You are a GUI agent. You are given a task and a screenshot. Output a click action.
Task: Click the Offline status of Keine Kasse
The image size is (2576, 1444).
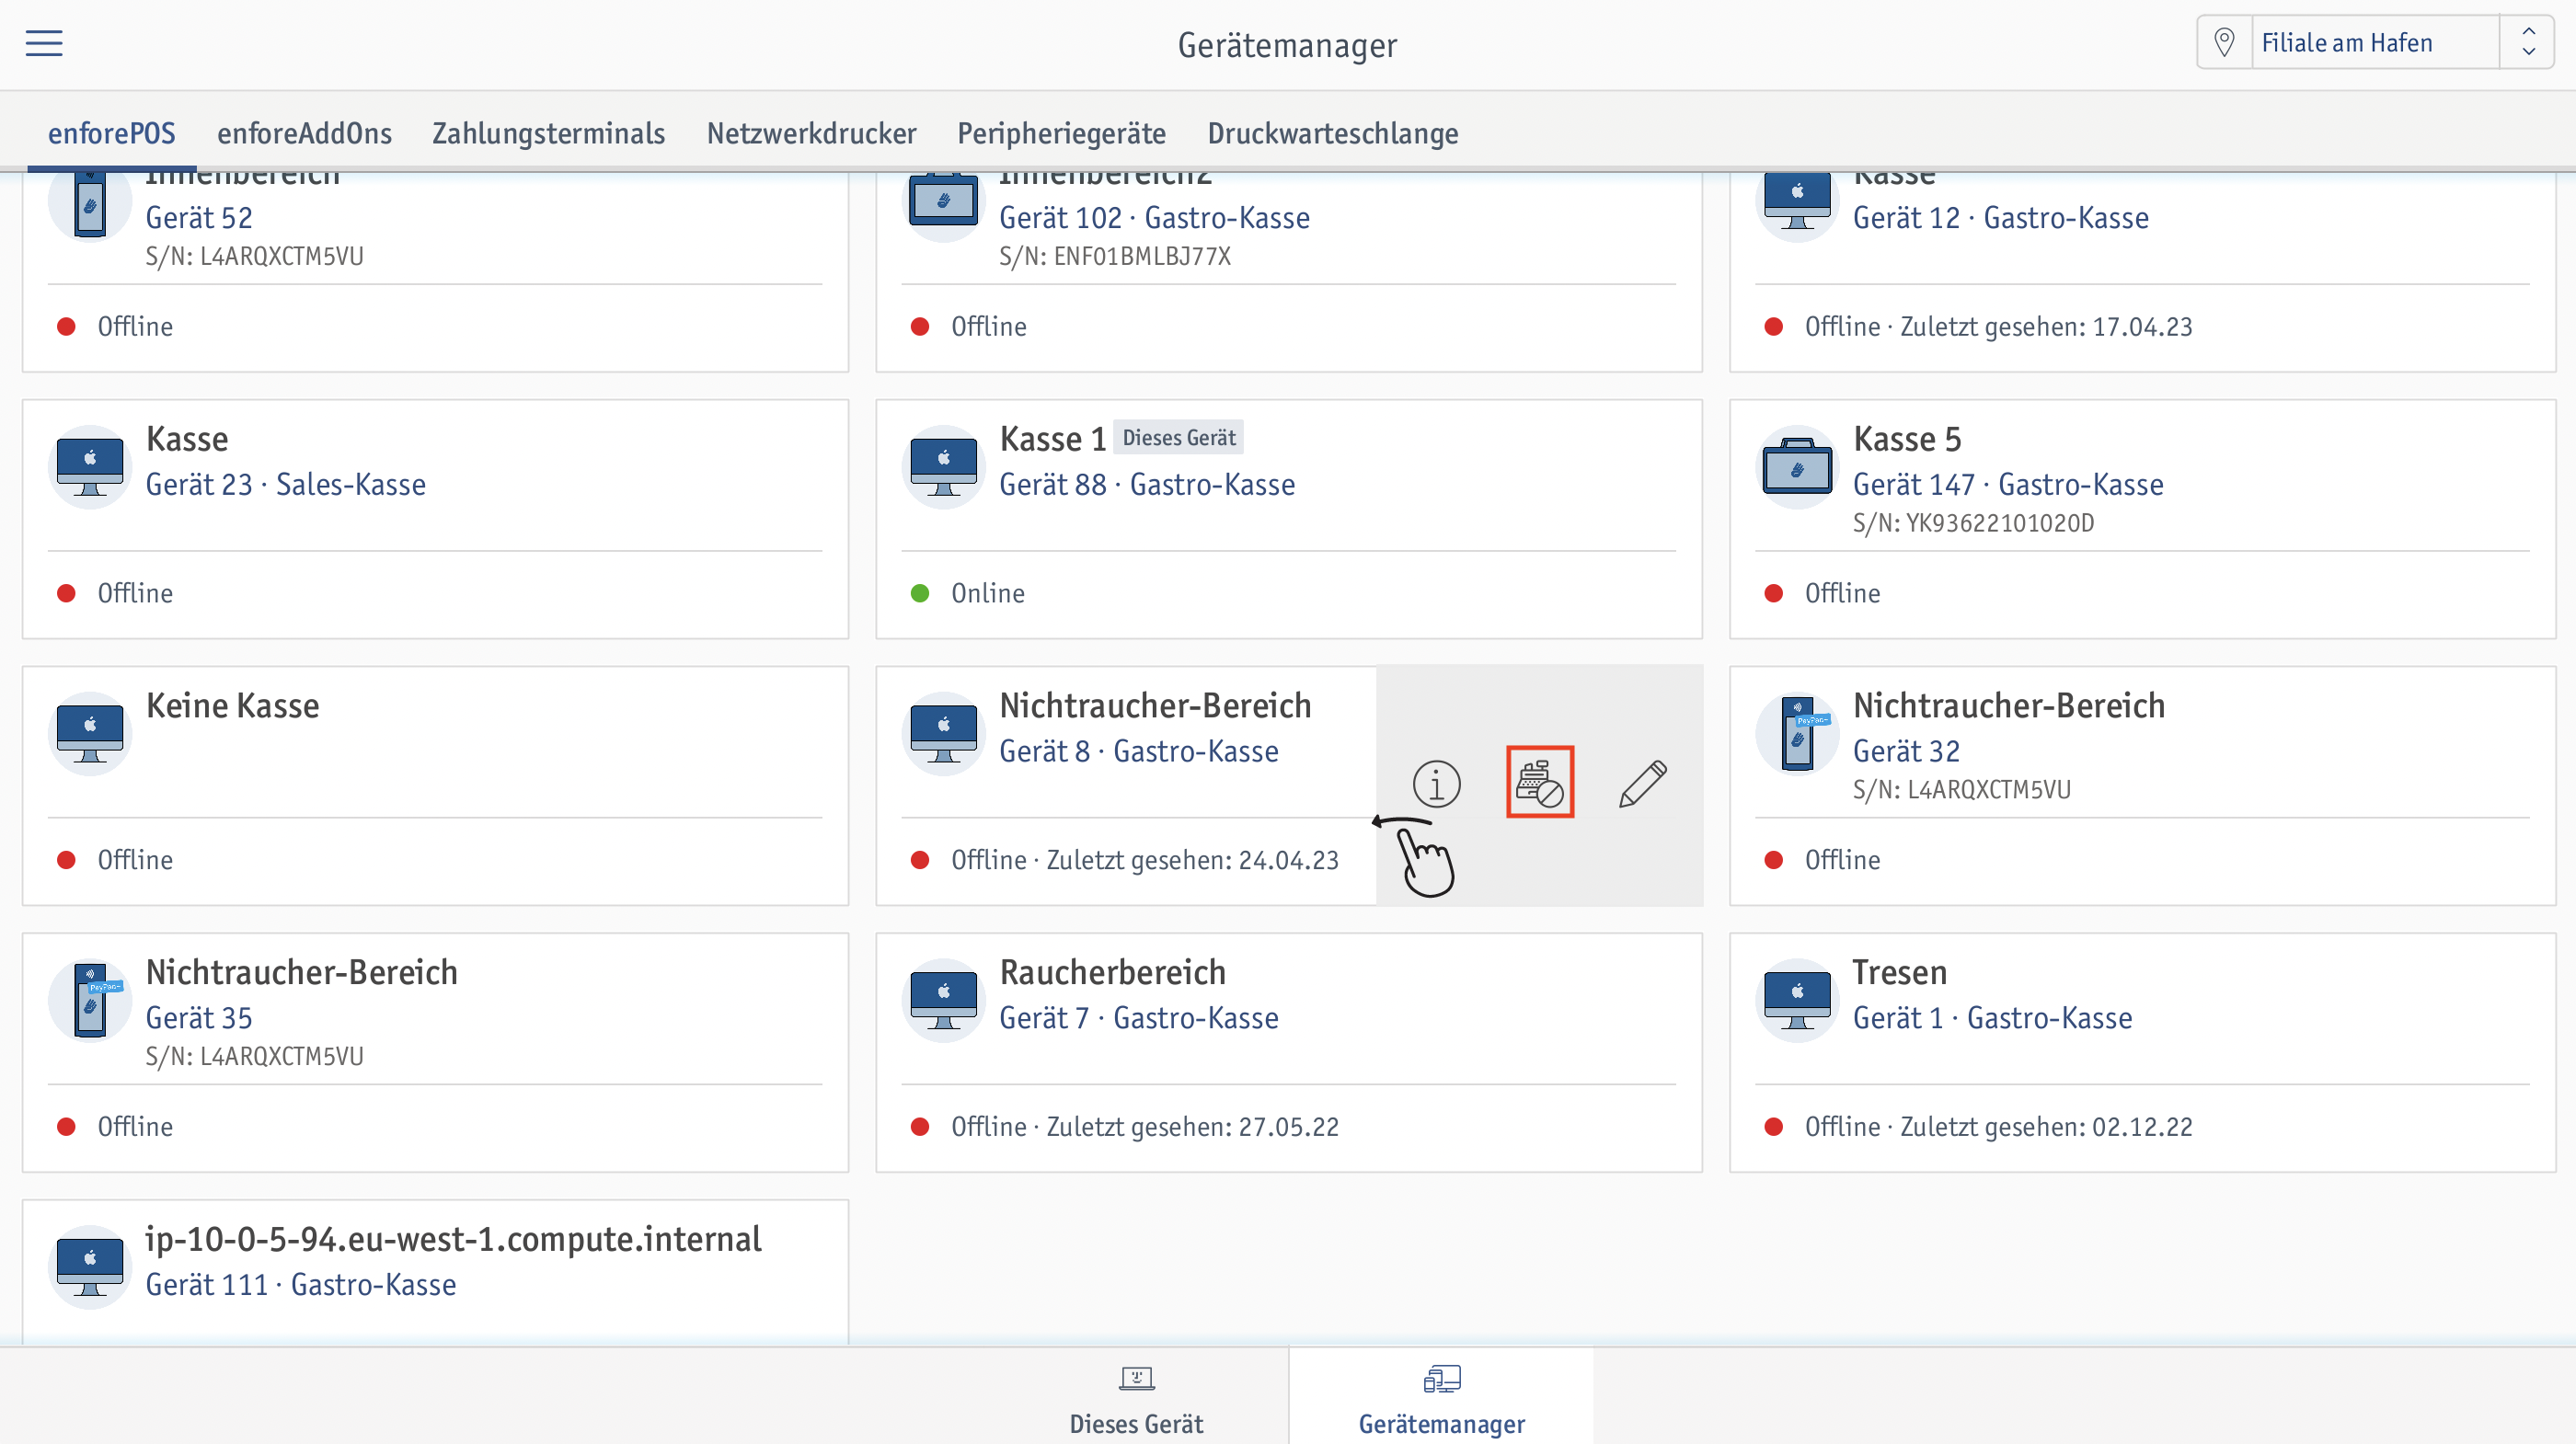pyautogui.click(x=134, y=860)
